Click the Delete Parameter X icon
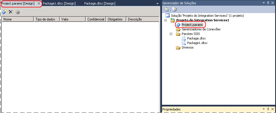 click(11, 12)
